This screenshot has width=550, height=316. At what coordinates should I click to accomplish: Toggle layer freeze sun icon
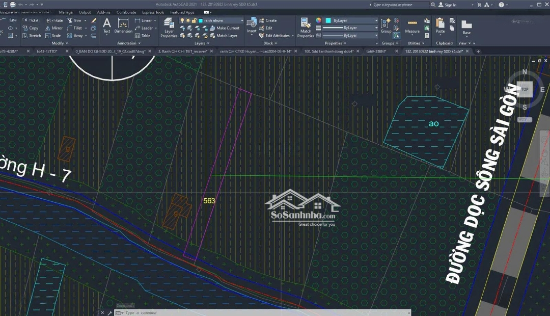click(x=188, y=20)
